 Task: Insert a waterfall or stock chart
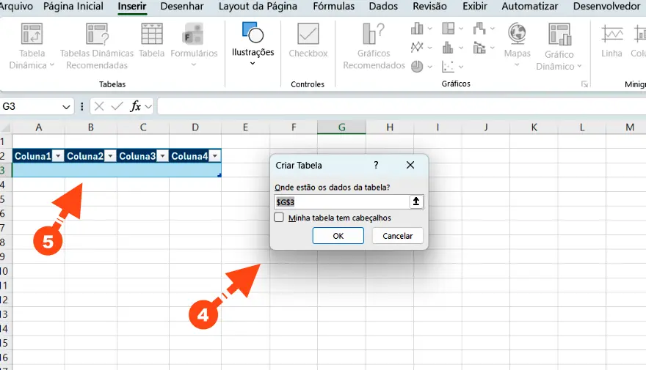[479, 29]
